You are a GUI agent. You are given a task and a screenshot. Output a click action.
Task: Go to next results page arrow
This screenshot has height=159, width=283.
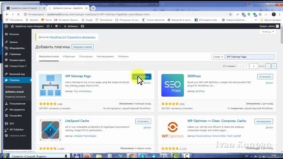tap(268, 66)
